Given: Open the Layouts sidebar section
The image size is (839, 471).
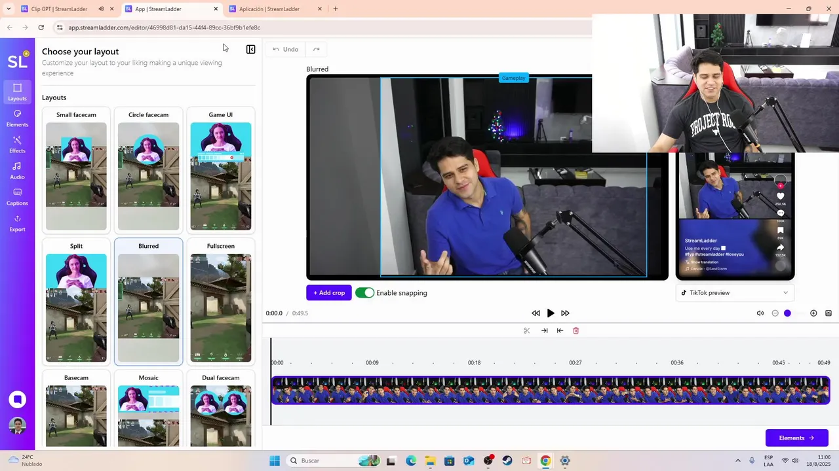Looking at the screenshot, I should pos(17,92).
